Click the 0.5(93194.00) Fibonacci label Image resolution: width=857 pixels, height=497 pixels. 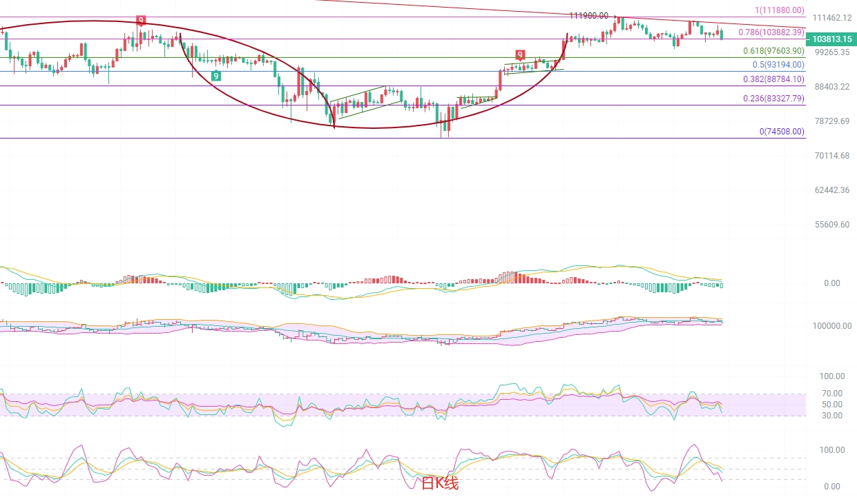[x=778, y=64]
